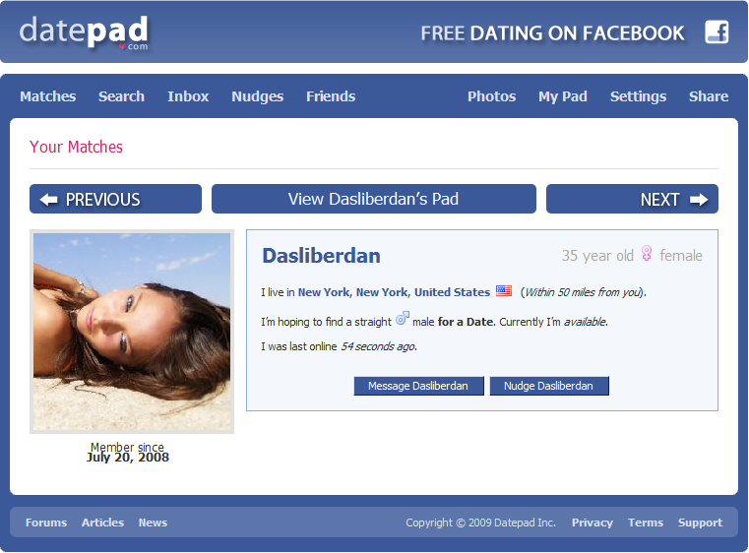Screen dimensions: 749x553
Task: Click the right arrow on NEXT
Action: (x=699, y=199)
